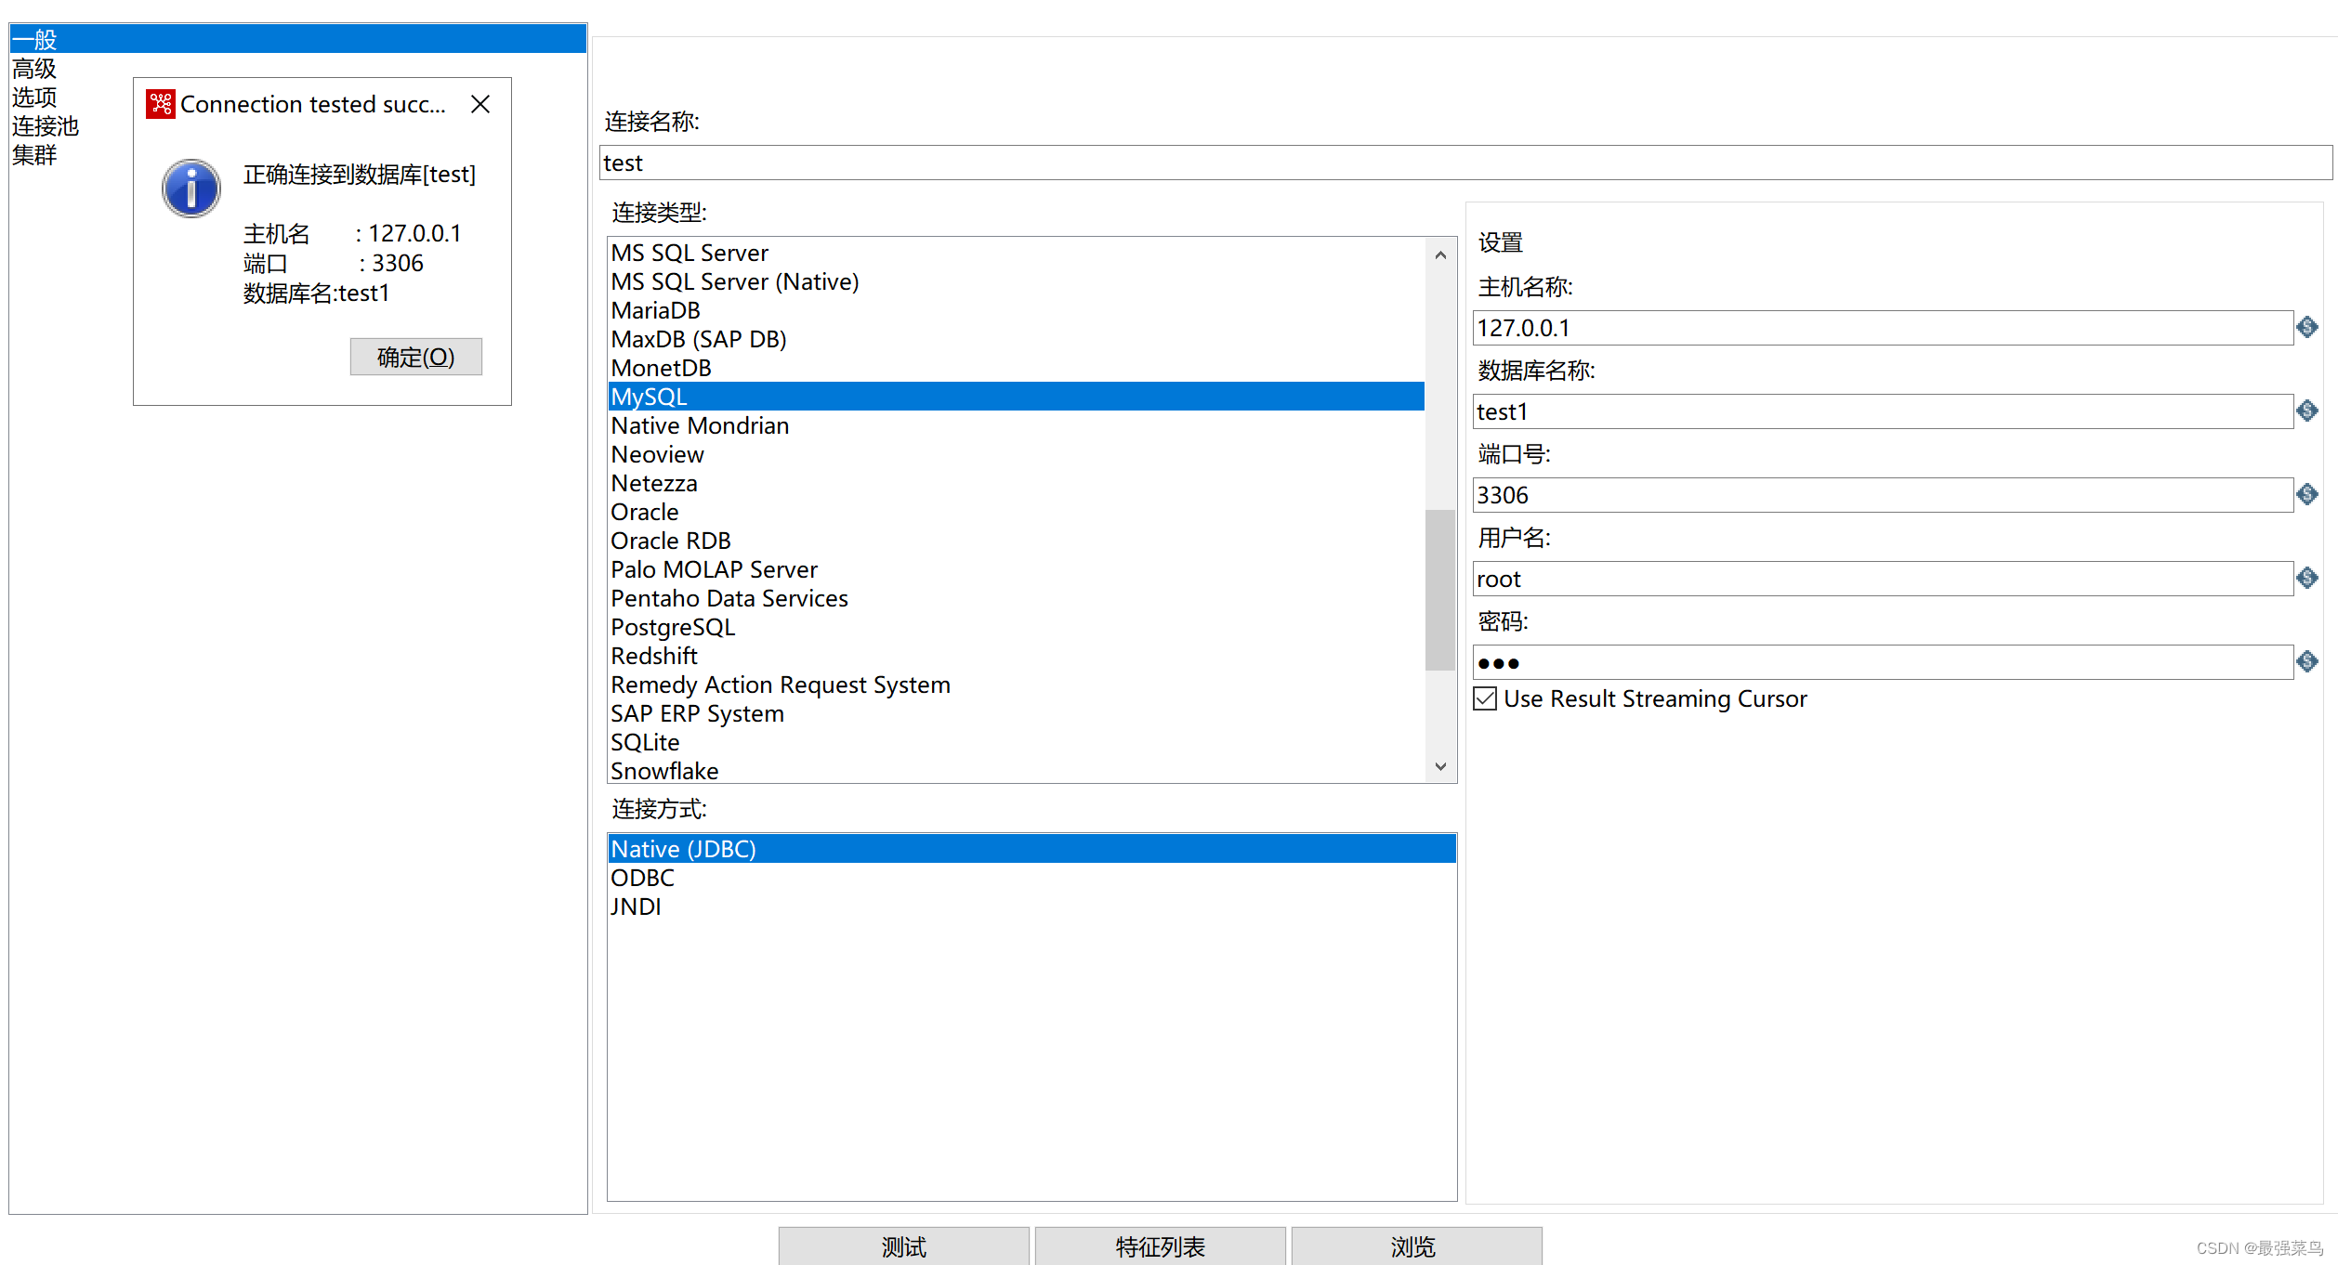
Task: Click the 主机名称 input field
Action: 1883,328
